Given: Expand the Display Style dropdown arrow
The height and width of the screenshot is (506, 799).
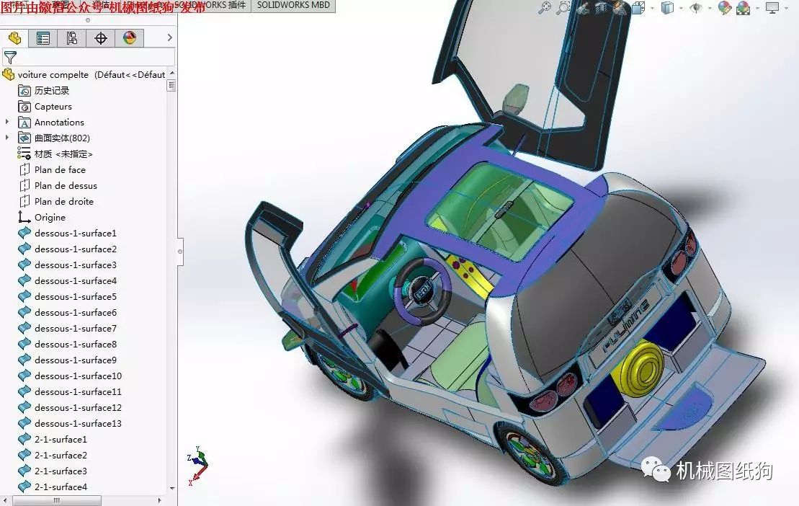Looking at the screenshot, I should click(681, 8).
